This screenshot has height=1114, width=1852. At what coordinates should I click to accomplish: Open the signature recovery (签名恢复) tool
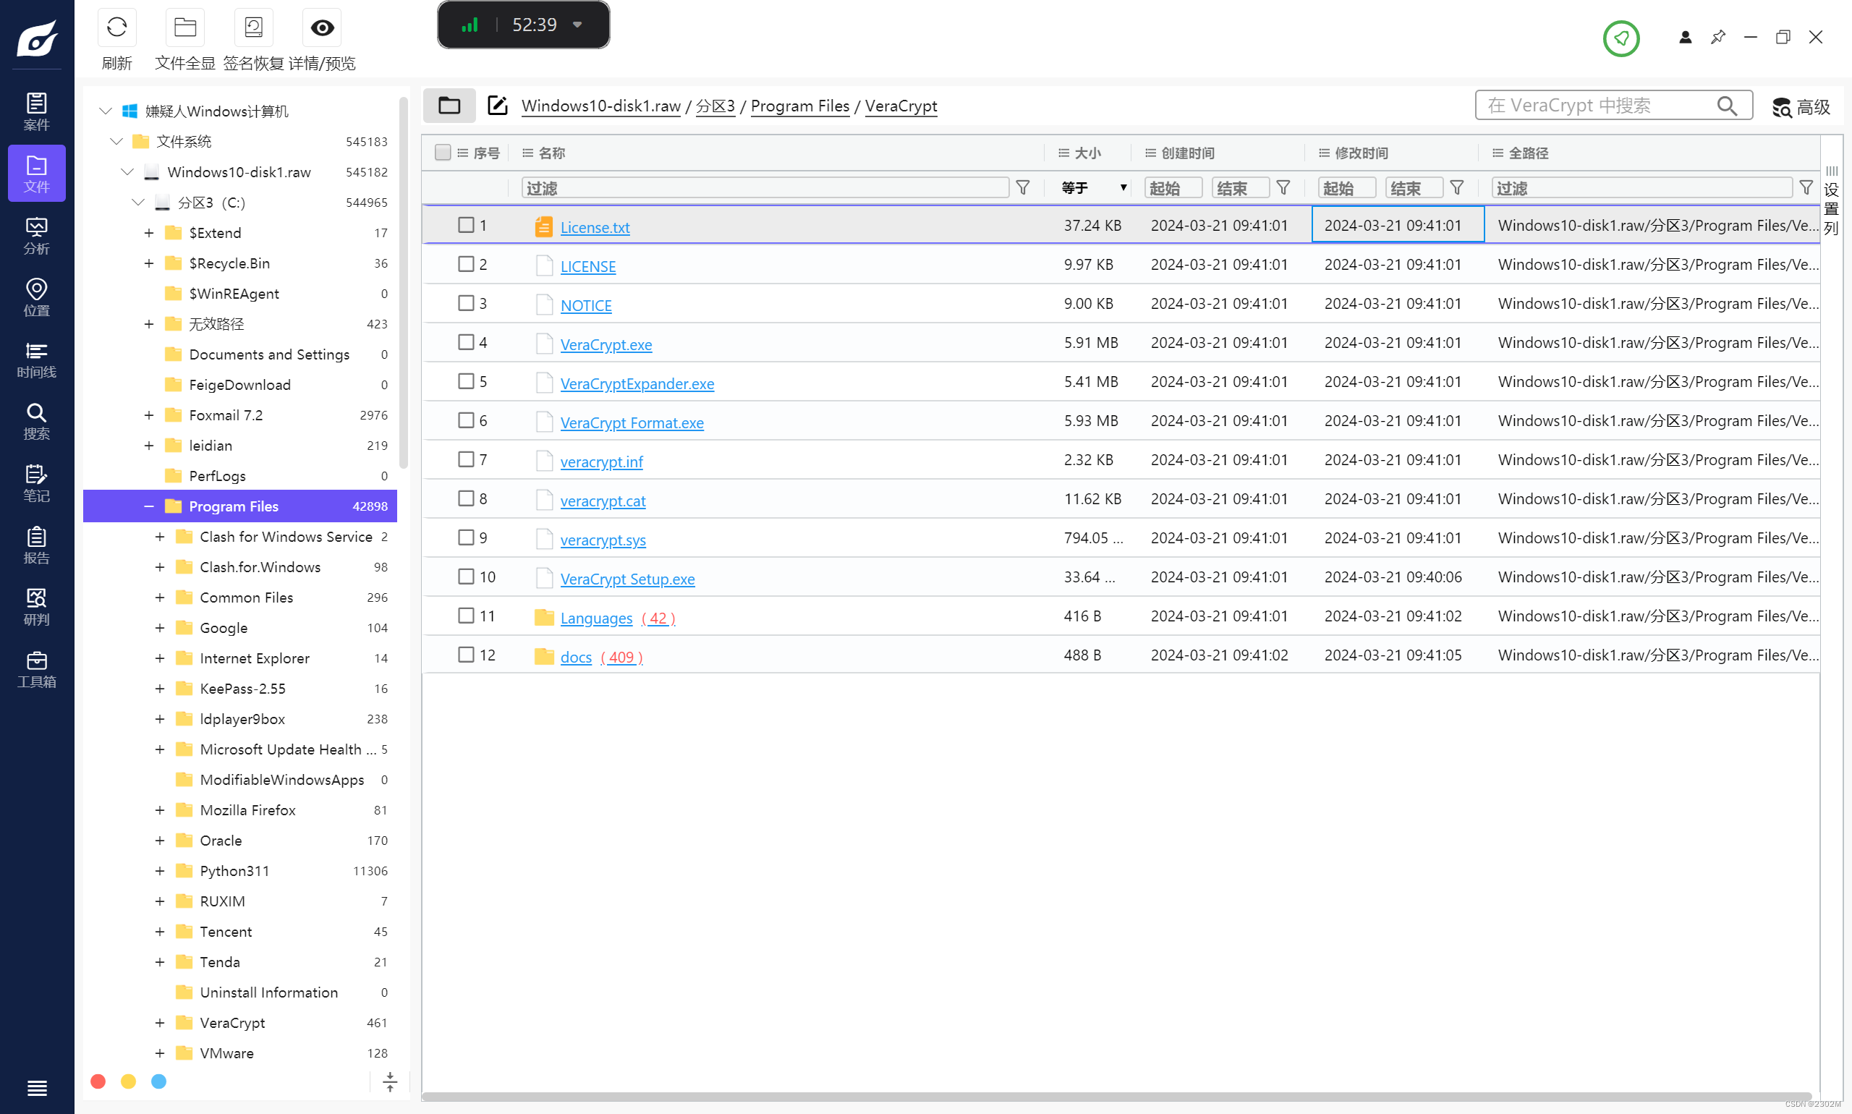point(253,27)
